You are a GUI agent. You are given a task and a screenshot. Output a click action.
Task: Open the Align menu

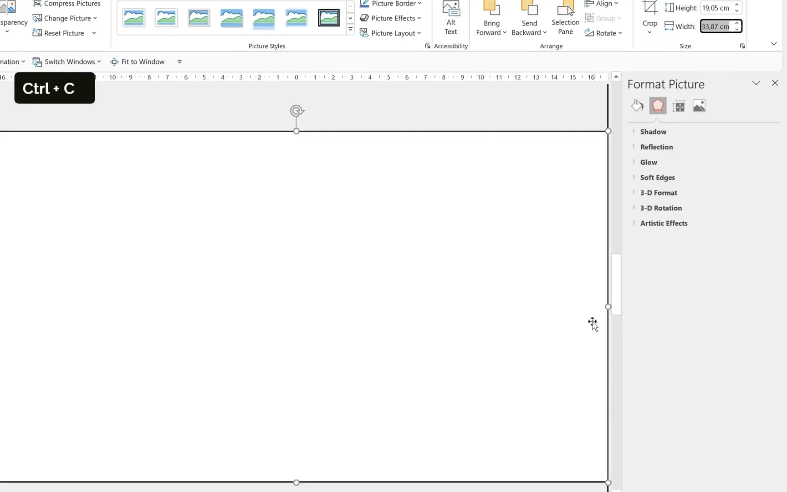coord(602,4)
